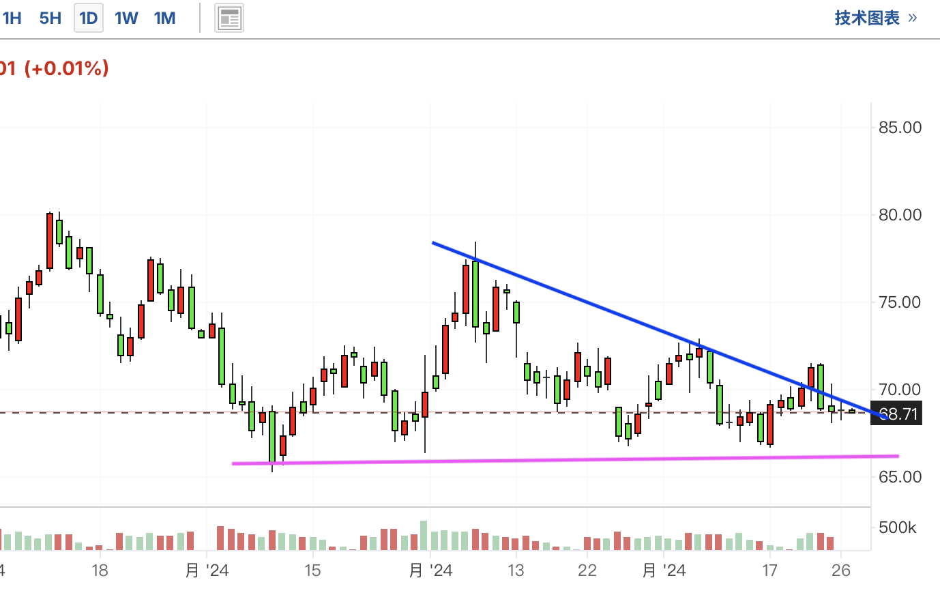The width and height of the screenshot is (940, 606).
Task: Click the 75.00 price axis label
Action: click(x=900, y=302)
